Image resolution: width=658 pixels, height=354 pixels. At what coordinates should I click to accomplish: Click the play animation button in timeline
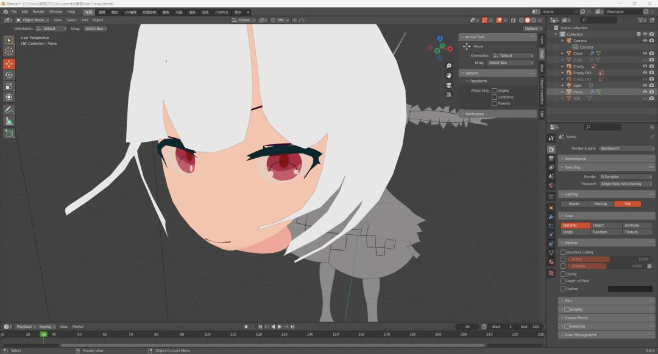click(x=280, y=327)
